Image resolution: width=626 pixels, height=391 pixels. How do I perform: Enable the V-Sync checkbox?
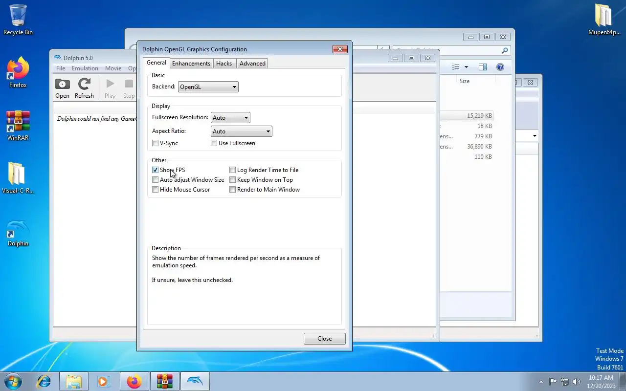[155, 143]
